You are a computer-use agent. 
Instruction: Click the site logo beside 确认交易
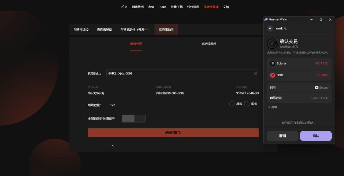pyautogui.click(x=273, y=44)
